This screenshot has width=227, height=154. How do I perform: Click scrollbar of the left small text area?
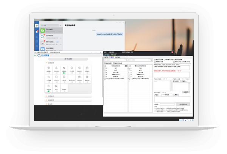click(x=170, y=85)
